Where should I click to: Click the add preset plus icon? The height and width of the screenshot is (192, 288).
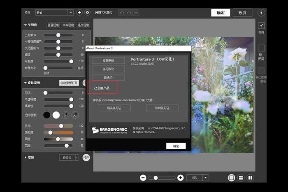(x=79, y=13)
